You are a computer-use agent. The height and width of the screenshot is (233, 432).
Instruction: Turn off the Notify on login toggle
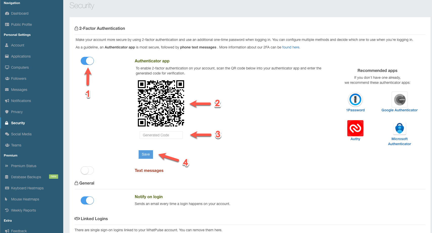click(87, 200)
